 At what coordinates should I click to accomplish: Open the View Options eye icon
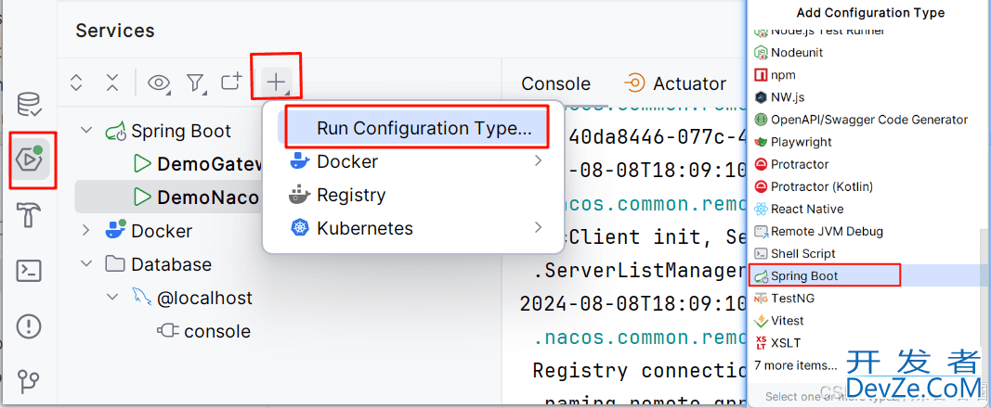[x=159, y=83]
